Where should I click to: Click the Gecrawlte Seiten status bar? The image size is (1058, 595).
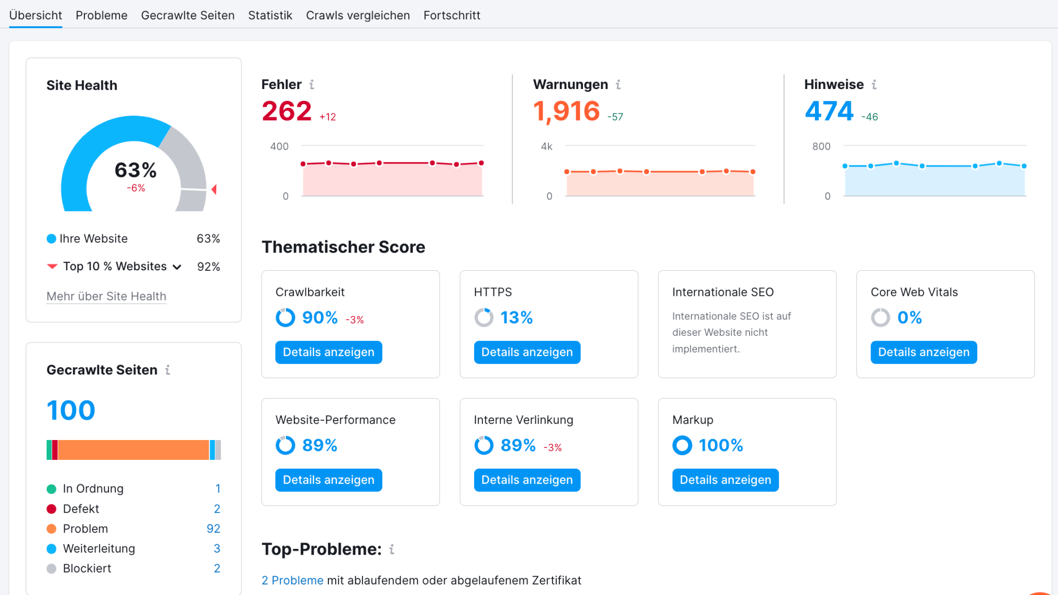[134, 449]
